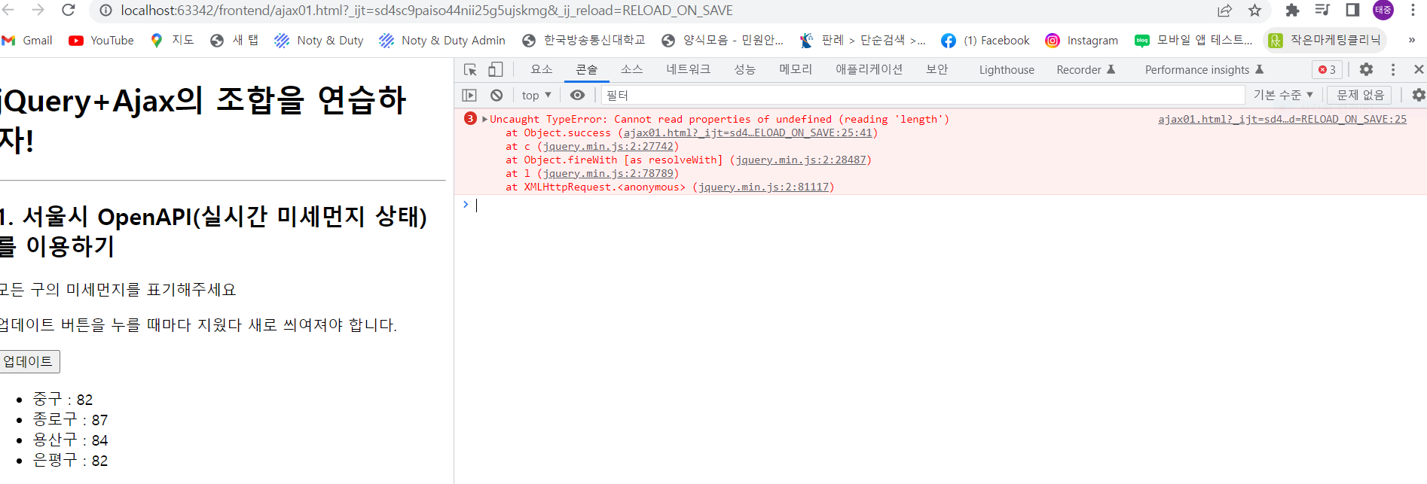Open console settings gear in the console toolbar
Image resolution: width=1427 pixels, height=484 pixels.
1418,95
